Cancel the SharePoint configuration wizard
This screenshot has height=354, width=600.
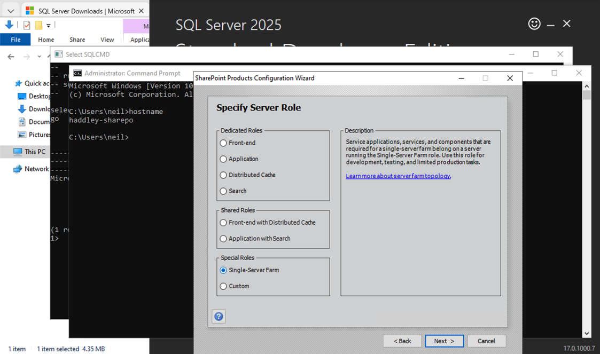tap(486, 341)
